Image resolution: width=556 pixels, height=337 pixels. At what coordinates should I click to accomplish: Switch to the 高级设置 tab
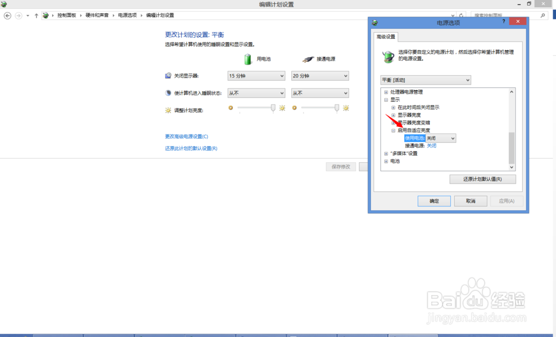coord(386,37)
